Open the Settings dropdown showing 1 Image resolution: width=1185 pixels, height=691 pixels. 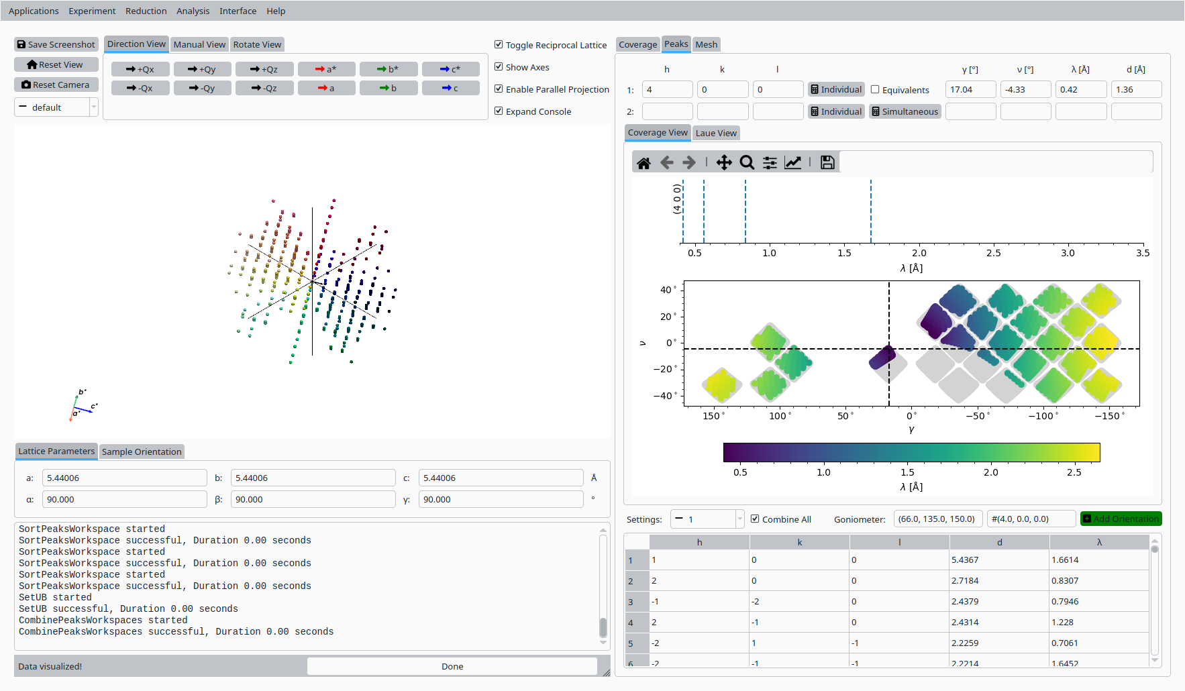[x=707, y=519]
